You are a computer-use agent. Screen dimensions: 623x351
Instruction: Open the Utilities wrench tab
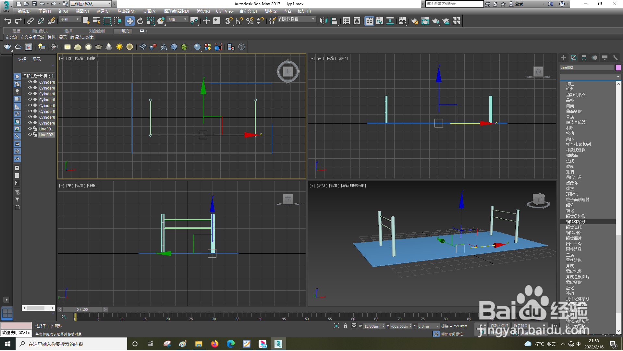(x=615, y=57)
